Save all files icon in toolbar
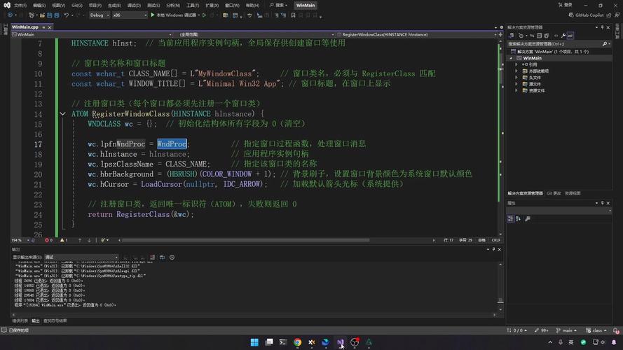 (x=57, y=15)
